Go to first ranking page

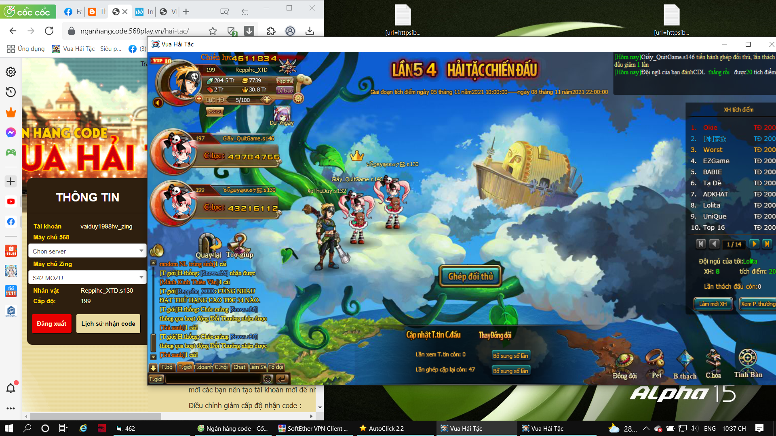pyautogui.click(x=701, y=244)
